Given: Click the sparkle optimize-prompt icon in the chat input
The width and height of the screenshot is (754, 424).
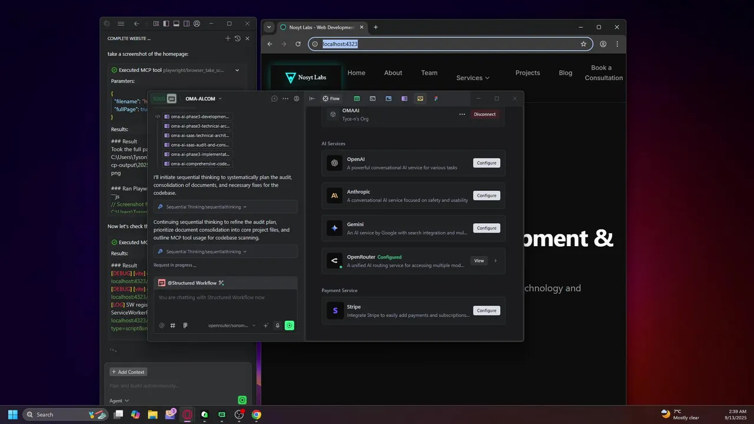Looking at the screenshot, I should tap(266, 325).
